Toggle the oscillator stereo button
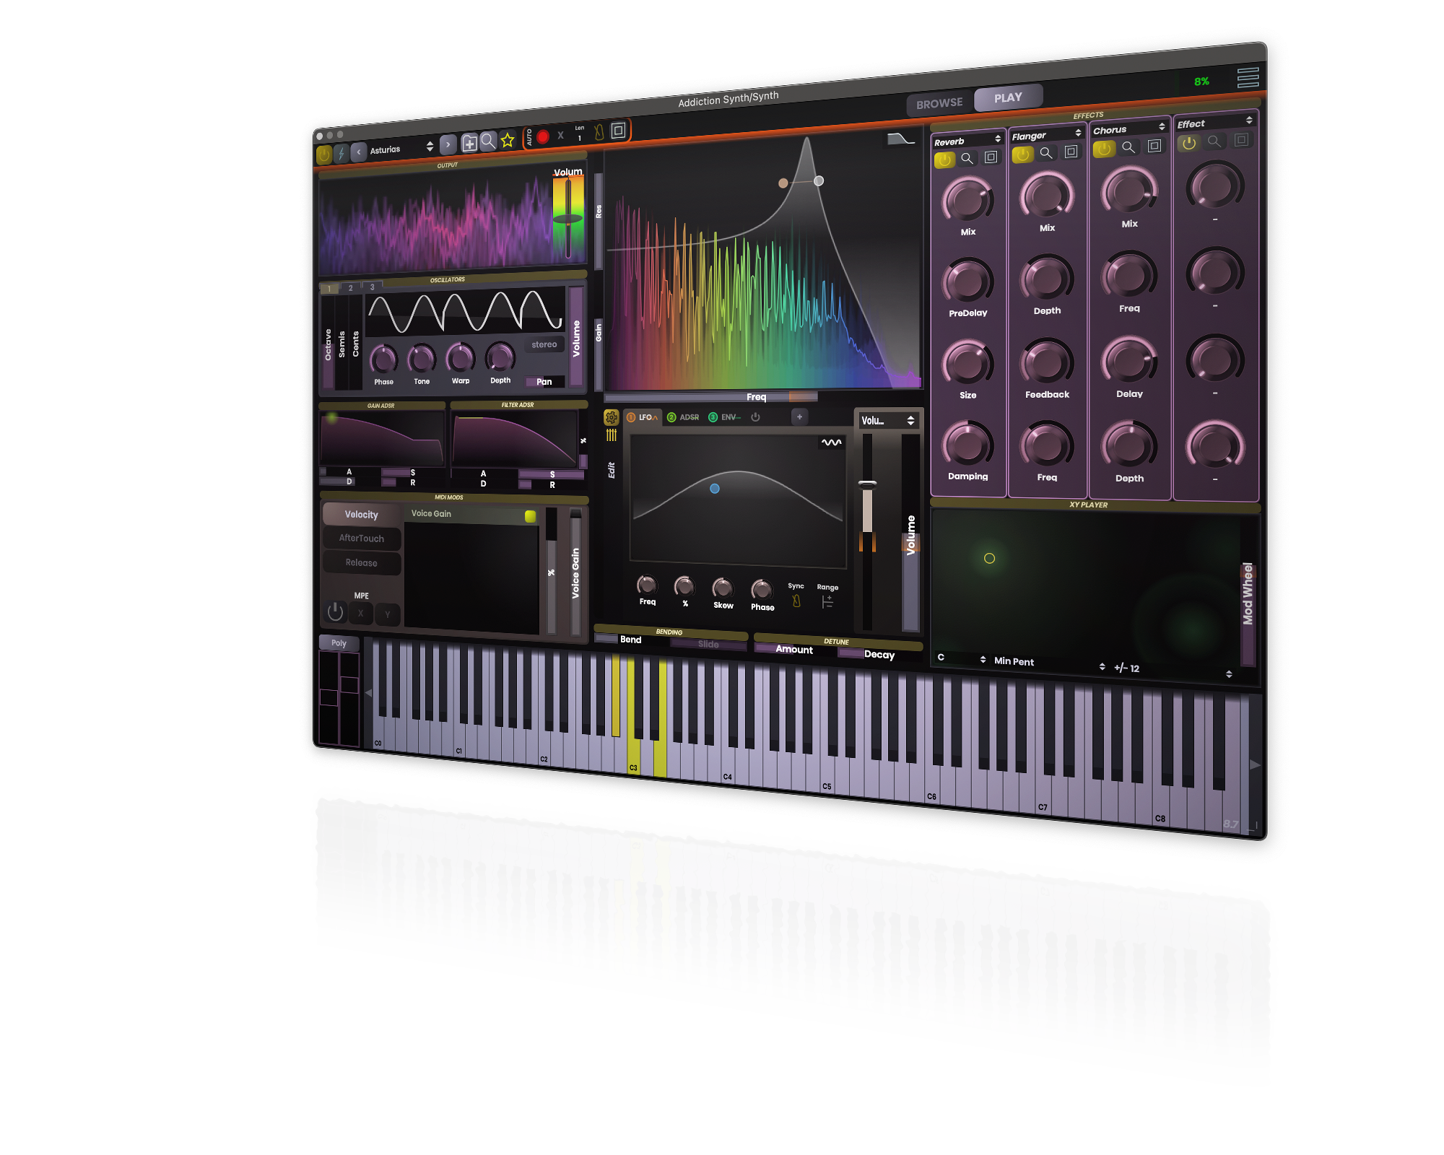Image resolution: width=1444 pixels, height=1155 pixels. click(x=544, y=344)
